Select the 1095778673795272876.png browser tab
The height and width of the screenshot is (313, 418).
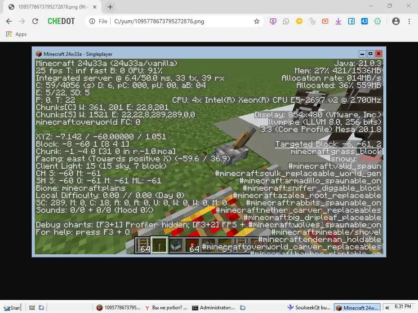coord(52,7)
